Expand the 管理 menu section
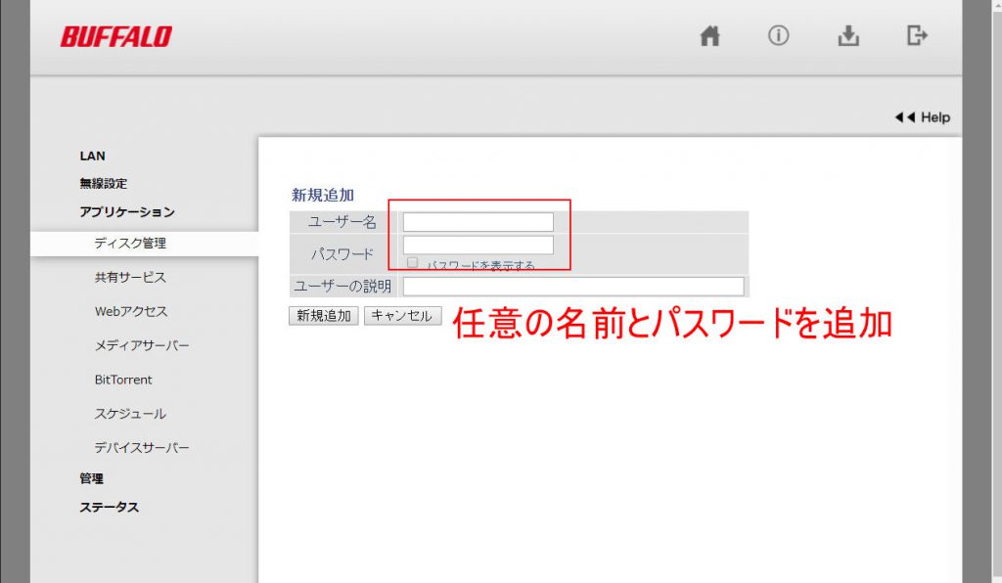 (x=91, y=478)
